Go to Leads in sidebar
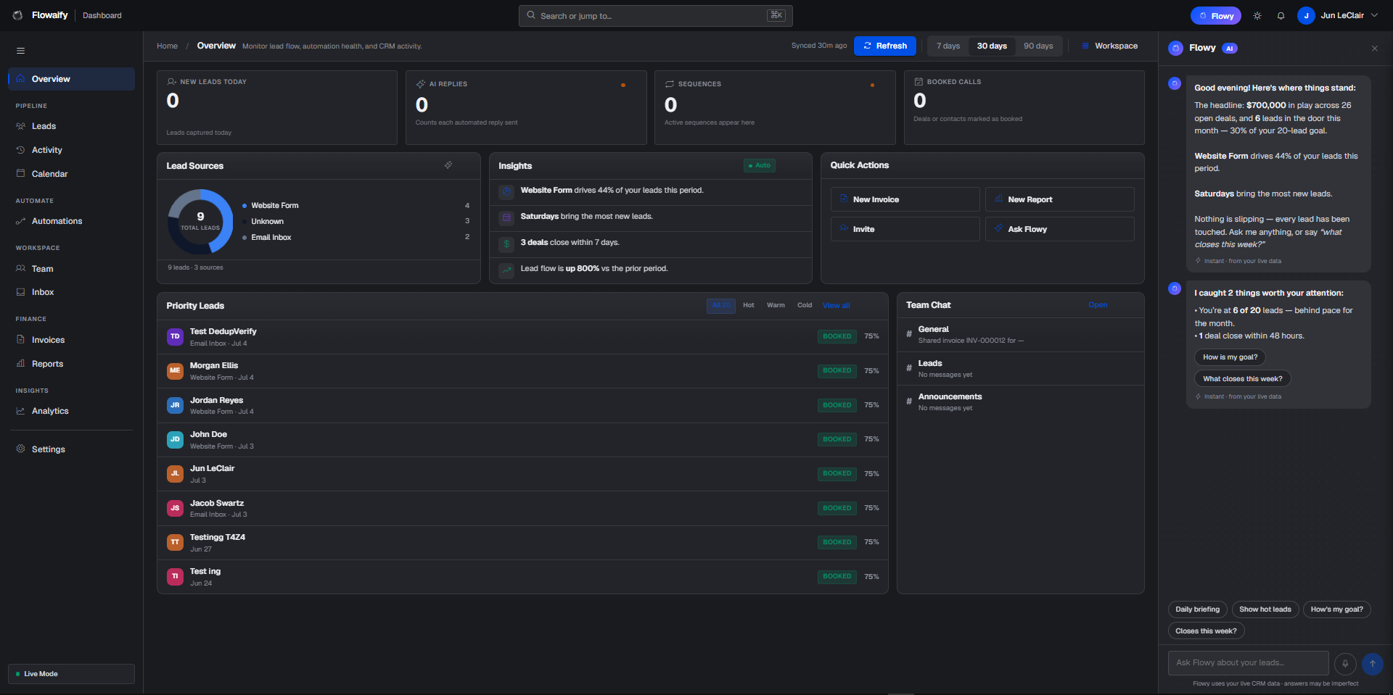Image resolution: width=1393 pixels, height=695 pixels. click(71, 126)
